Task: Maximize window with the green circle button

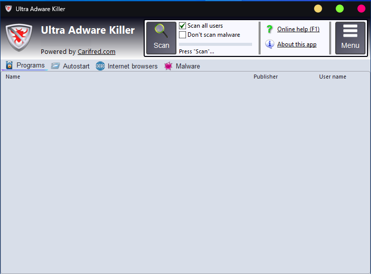Action: tap(340, 9)
